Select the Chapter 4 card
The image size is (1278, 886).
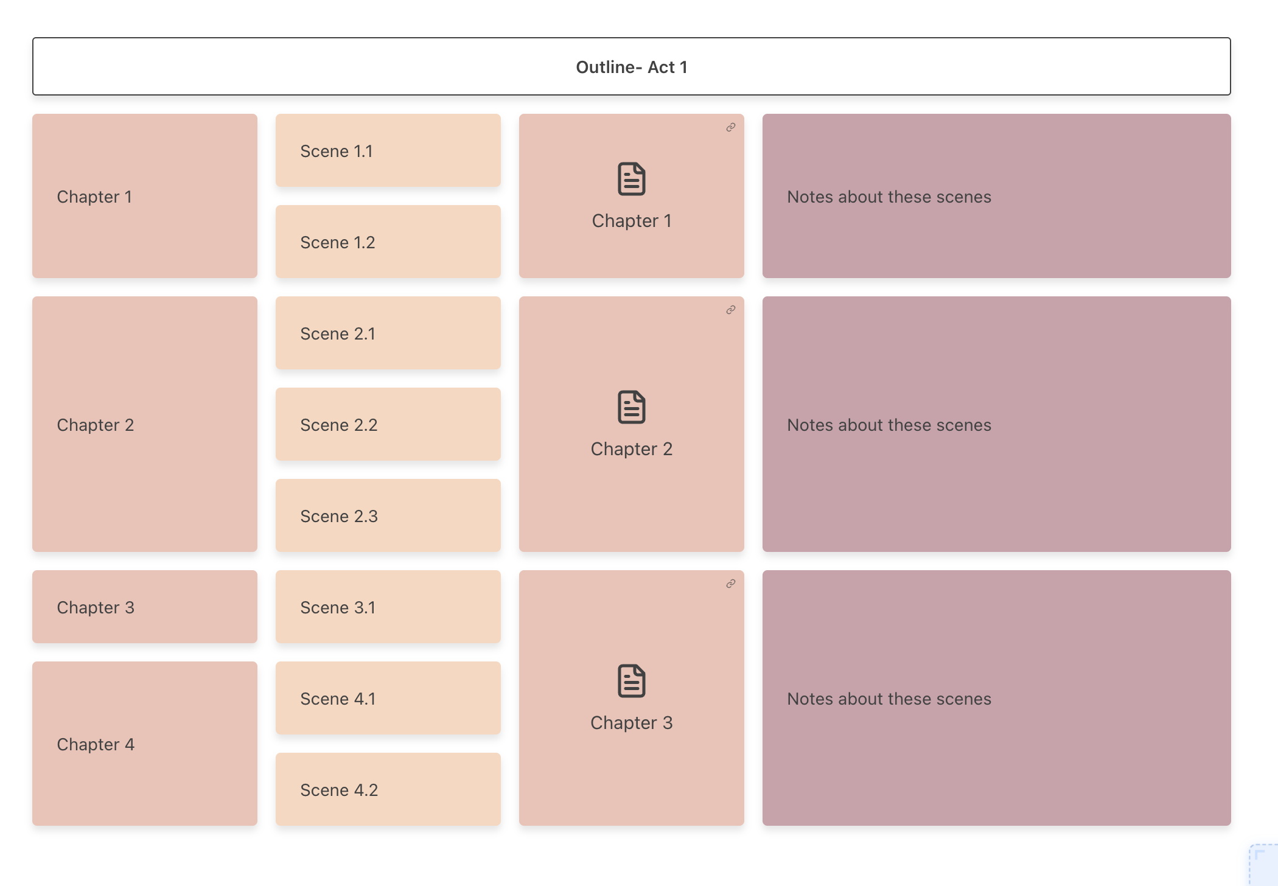[144, 744]
